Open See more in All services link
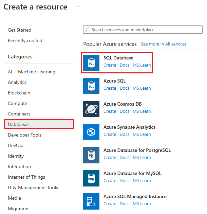The width and height of the screenshot is (207, 214). (164, 44)
